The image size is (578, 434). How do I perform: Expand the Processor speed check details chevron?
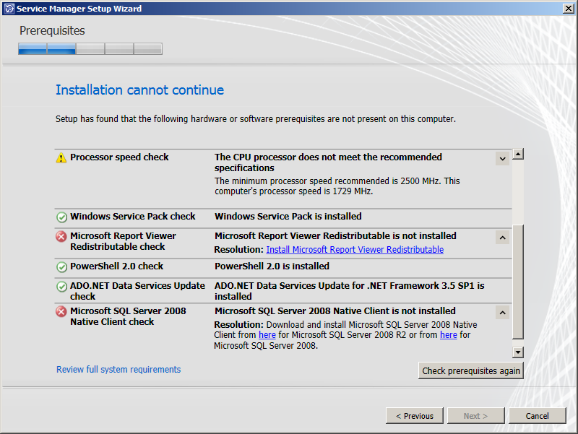pyautogui.click(x=502, y=159)
